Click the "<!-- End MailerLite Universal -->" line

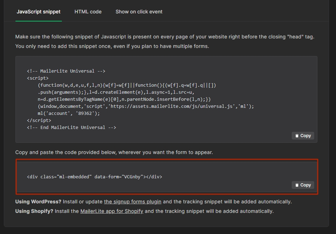(x=71, y=128)
